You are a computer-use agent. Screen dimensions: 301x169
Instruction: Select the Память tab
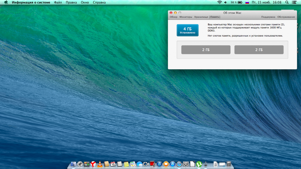pyautogui.click(x=215, y=17)
